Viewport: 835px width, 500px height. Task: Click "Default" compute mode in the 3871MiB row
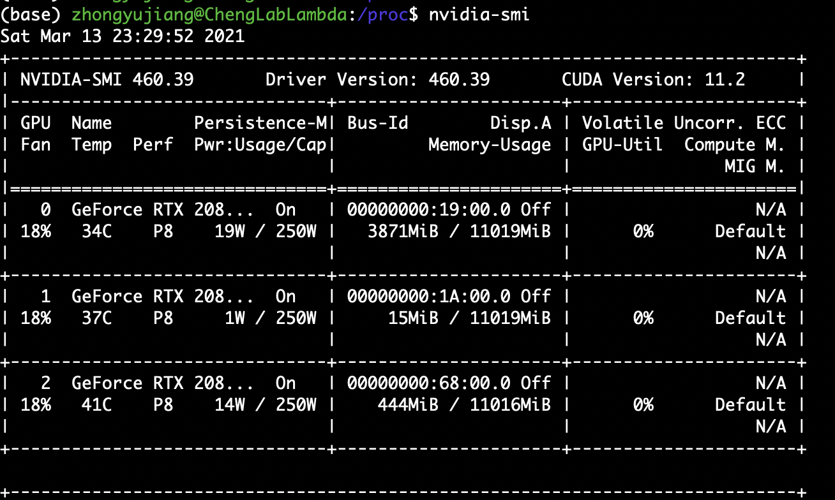click(750, 232)
